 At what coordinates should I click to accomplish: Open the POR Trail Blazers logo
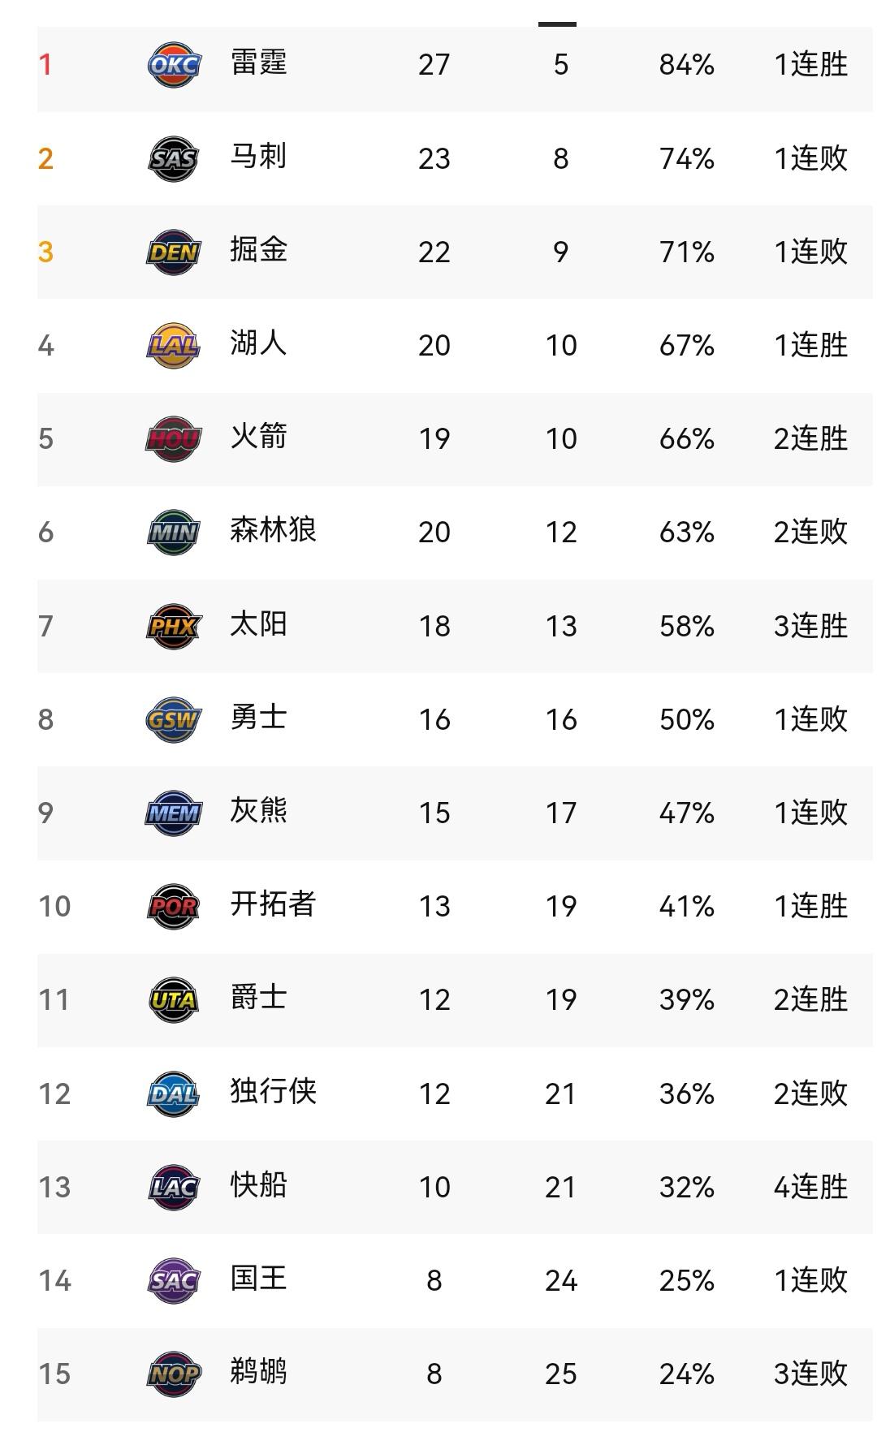tap(174, 906)
